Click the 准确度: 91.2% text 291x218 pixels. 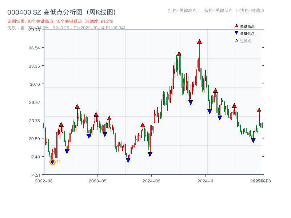(x=99, y=21)
